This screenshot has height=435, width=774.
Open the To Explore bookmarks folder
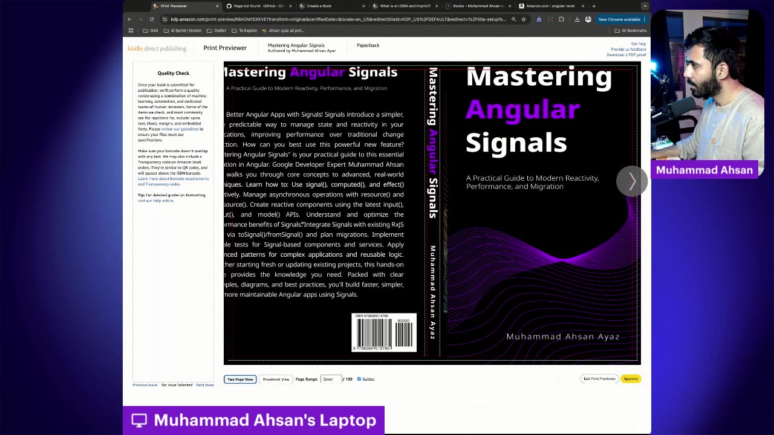coord(244,30)
